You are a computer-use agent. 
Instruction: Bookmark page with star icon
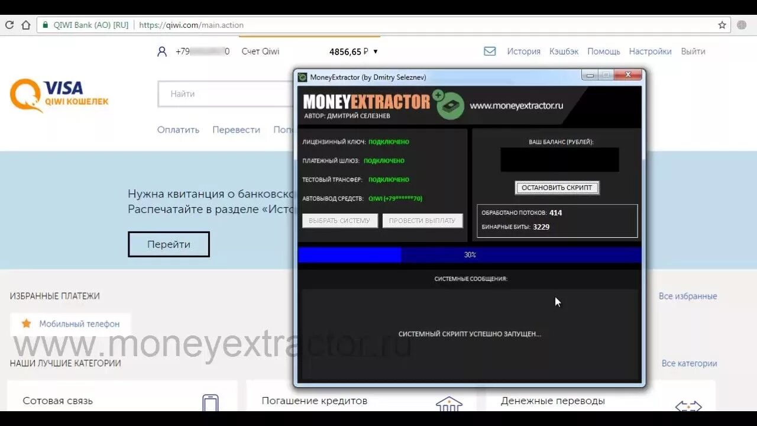[x=722, y=25]
